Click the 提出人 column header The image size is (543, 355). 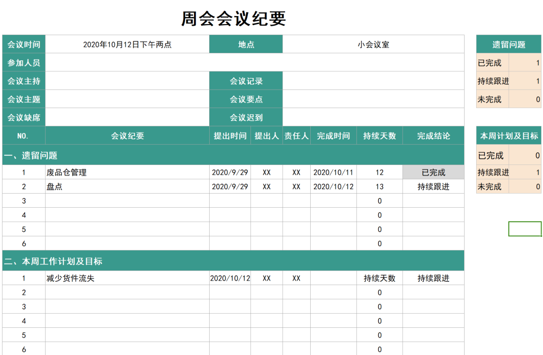click(266, 136)
